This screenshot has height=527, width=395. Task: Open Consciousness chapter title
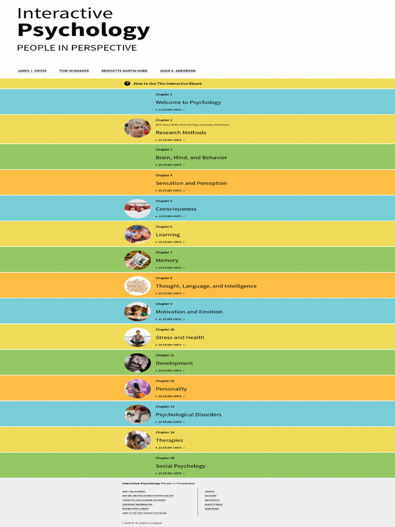point(176,209)
